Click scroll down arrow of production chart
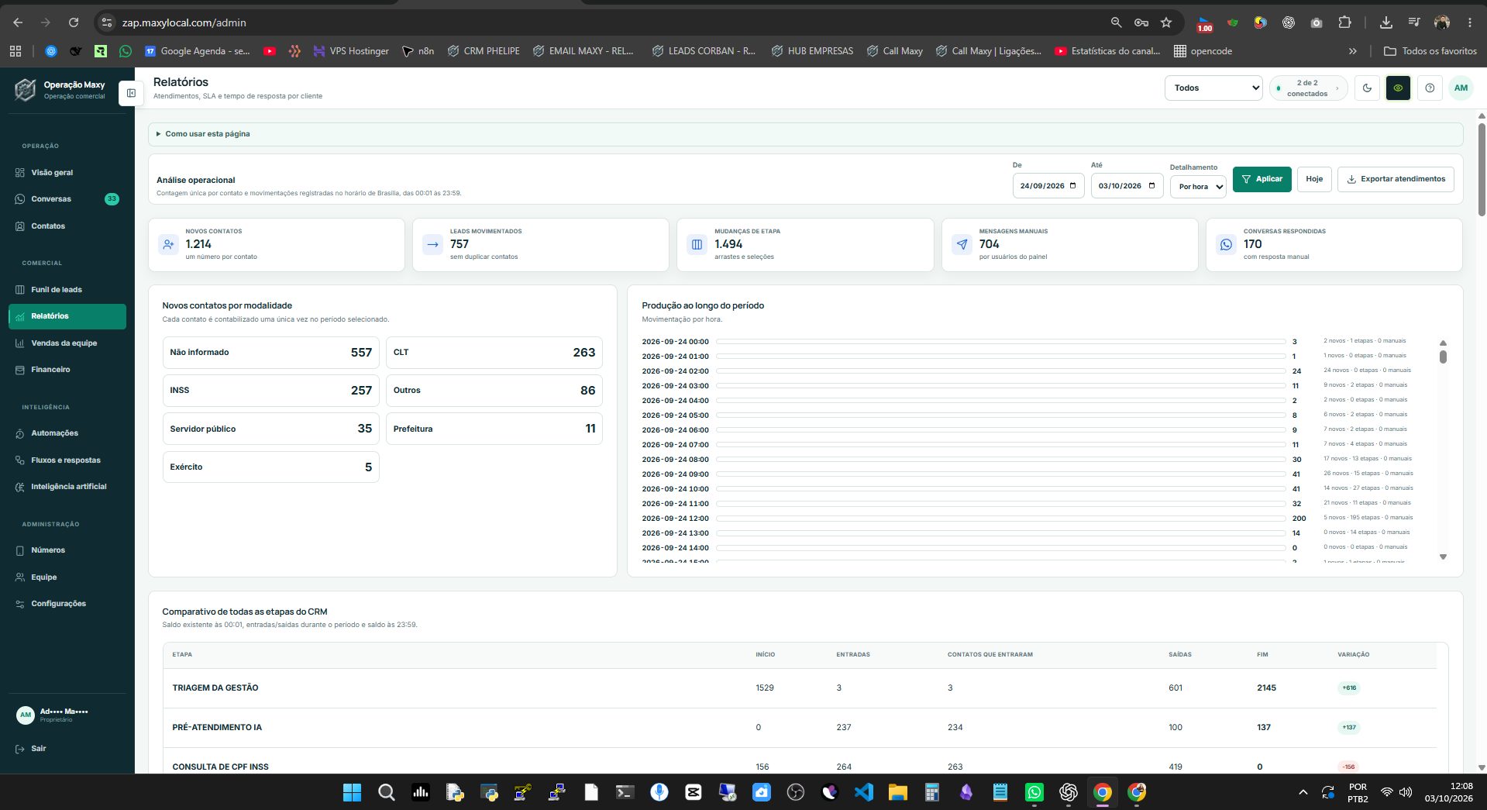 1443,557
